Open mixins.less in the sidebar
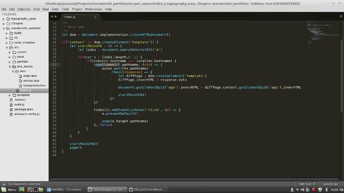The height and width of the screenshot is (193, 344). pos(31,81)
